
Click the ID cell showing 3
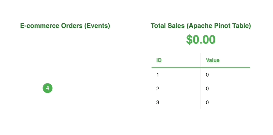tap(158, 103)
